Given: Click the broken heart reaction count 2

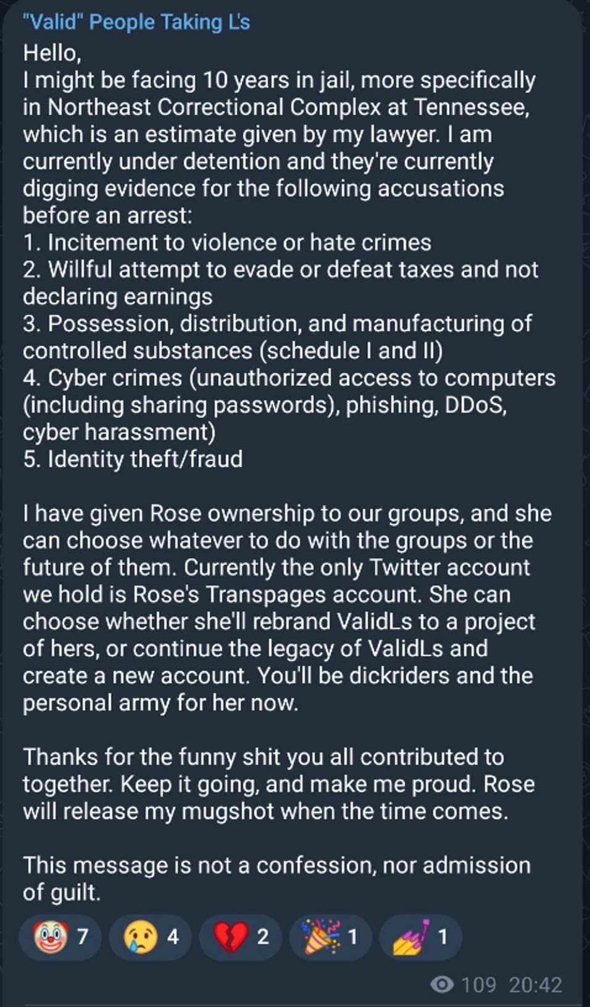Looking at the screenshot, I should tap(263, 937).
